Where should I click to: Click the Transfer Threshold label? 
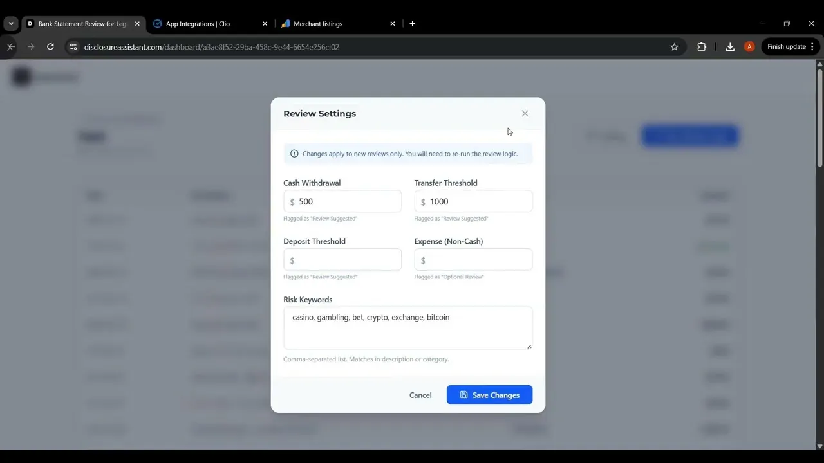(x=445, y=183)
